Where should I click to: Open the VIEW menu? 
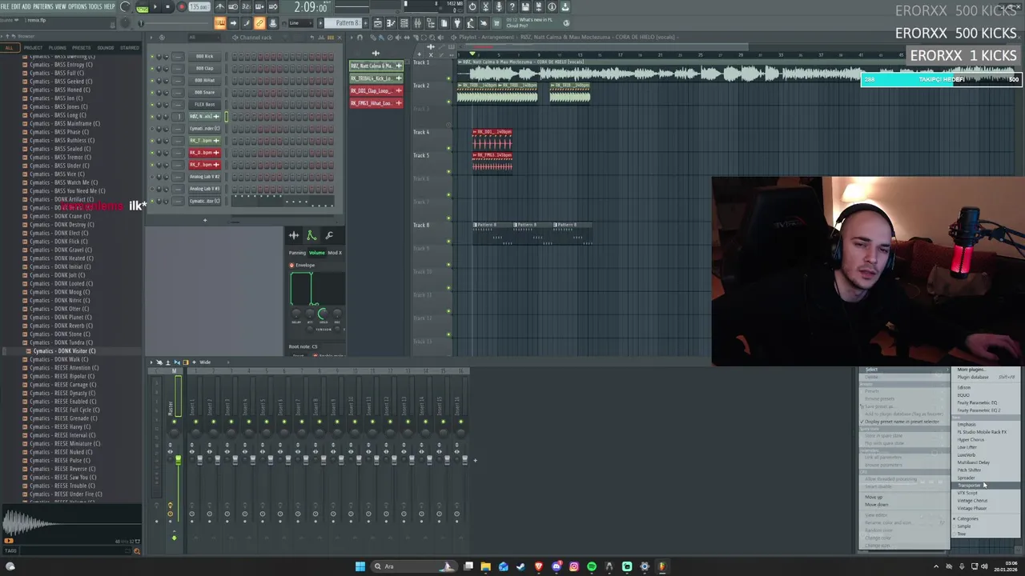pos(61,6)
